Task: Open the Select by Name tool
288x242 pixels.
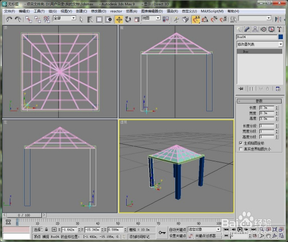Action: click(x=90, y=20)
